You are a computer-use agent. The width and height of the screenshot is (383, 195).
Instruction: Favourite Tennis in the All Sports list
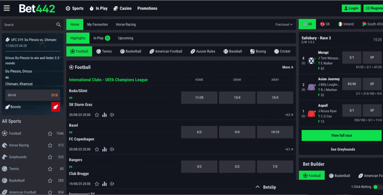[x=50, y=169]
